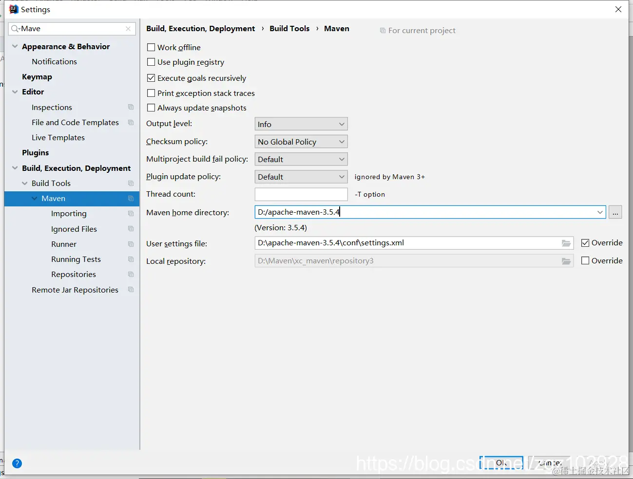Check Override for Local repository
This screenshot has height=479, width=633.
tap(585, 260)
